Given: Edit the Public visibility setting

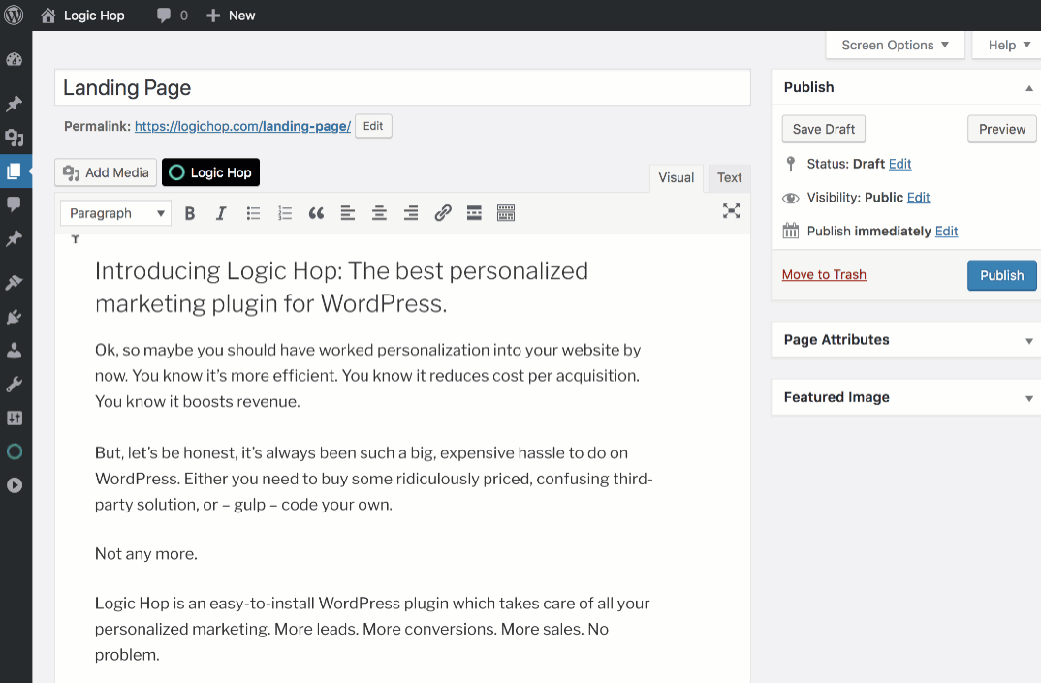Looking at the screenshot, I should pos(918,197).
